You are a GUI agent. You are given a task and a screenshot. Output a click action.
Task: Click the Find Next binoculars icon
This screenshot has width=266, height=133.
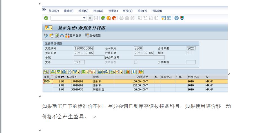[132, 18]
